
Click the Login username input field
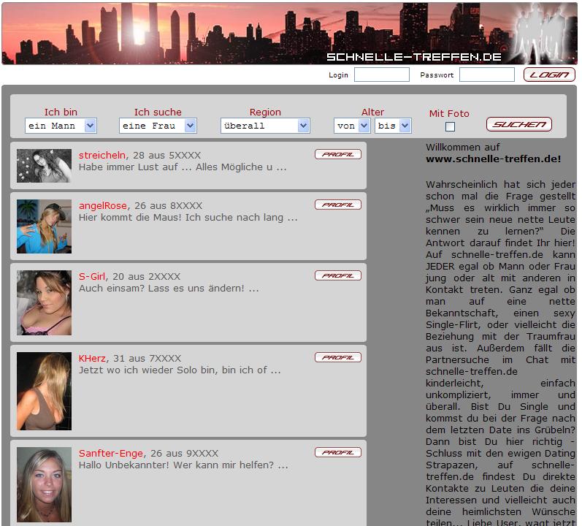[381, 75]
